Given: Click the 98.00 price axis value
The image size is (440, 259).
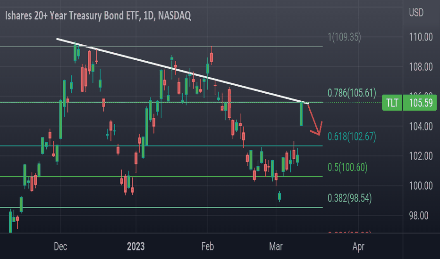Looking at the screenshot, I should [419, 216].
